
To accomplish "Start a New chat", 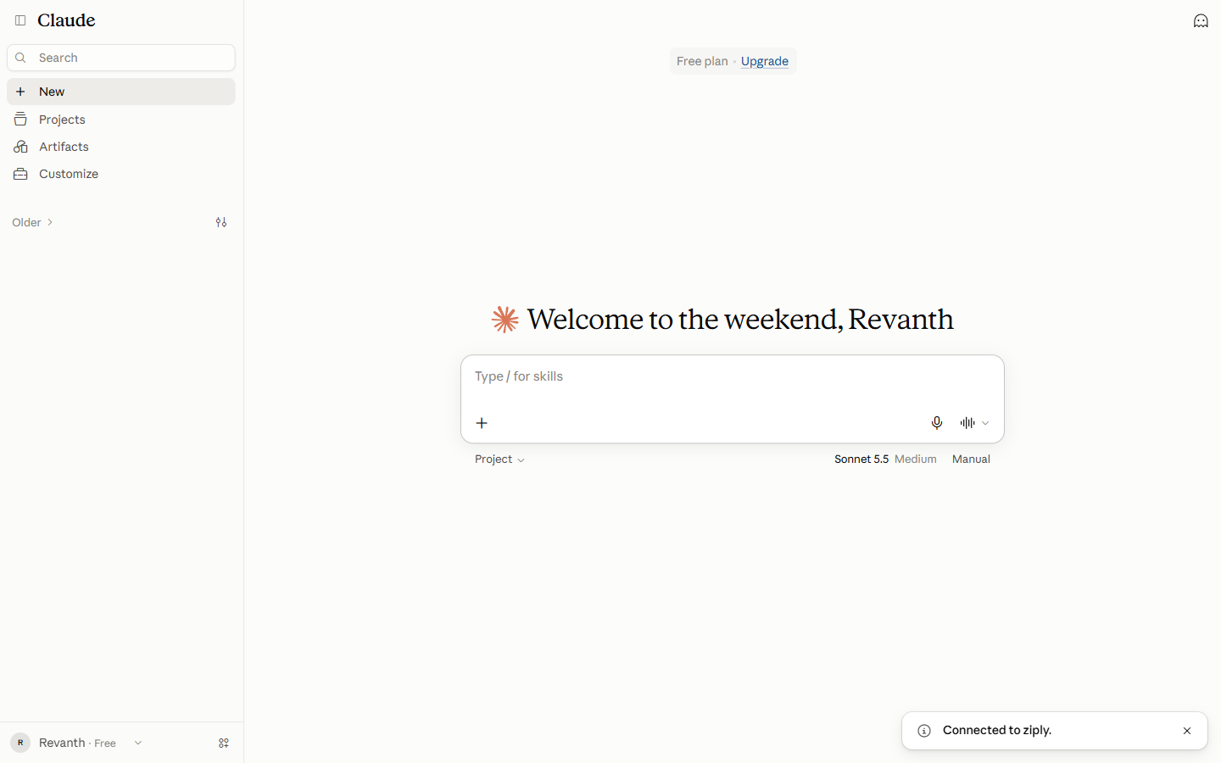I will (121, 92).
